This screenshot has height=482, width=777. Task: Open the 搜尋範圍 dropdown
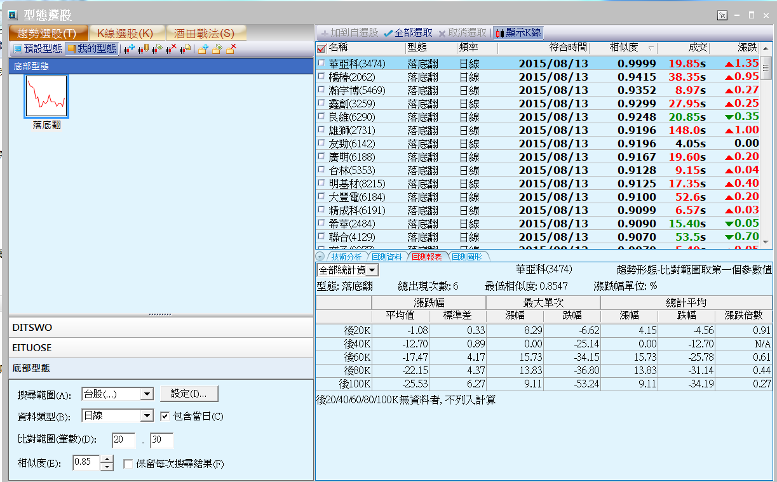[147, 394]
